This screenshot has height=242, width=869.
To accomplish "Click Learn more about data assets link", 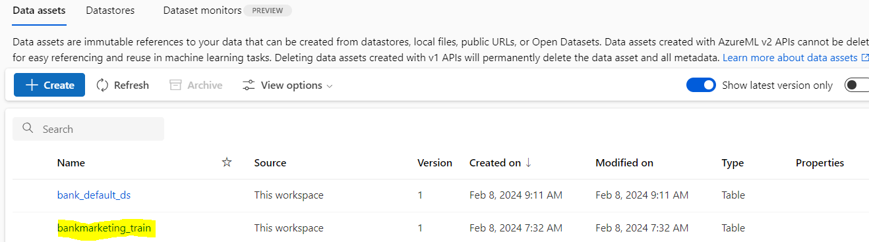I will pos(790,58).
